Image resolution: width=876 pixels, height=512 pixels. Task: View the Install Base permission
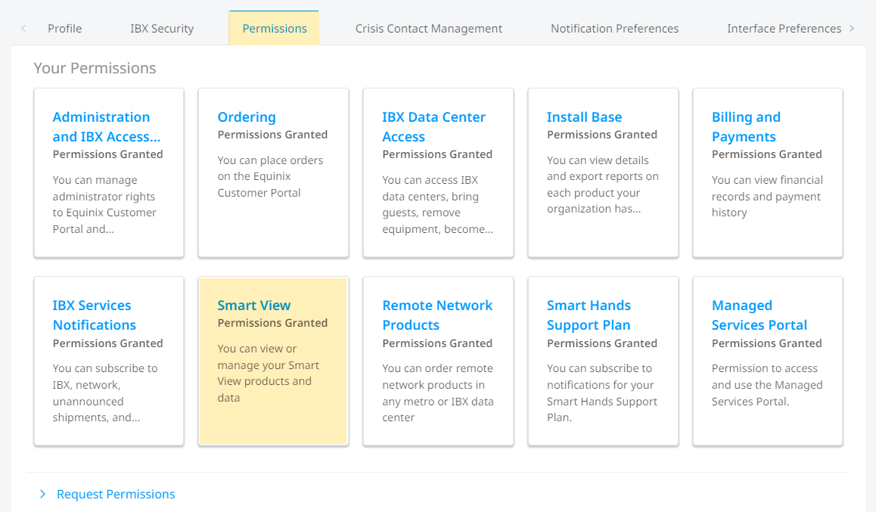[584, 117]
